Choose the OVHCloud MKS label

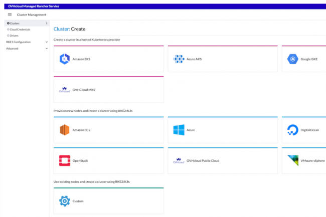click(84, 90)
